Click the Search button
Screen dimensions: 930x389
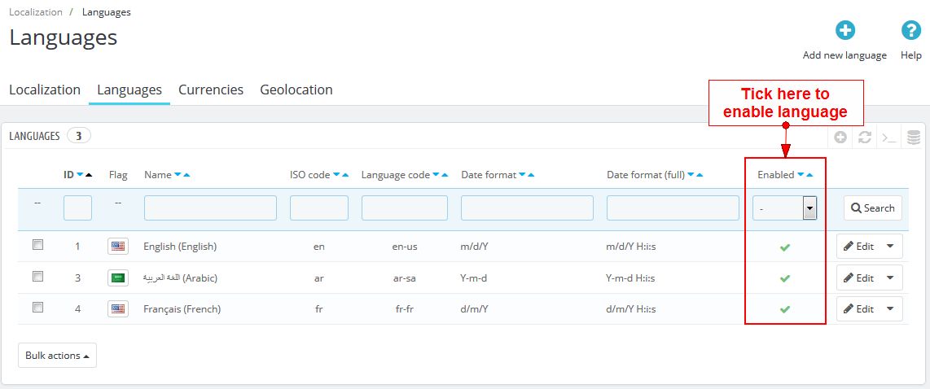[x=872, y=208]
